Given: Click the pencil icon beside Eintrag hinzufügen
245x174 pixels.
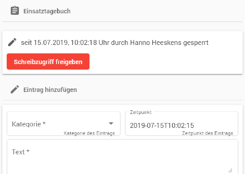Looking at the screenshot, I should 15,89.
